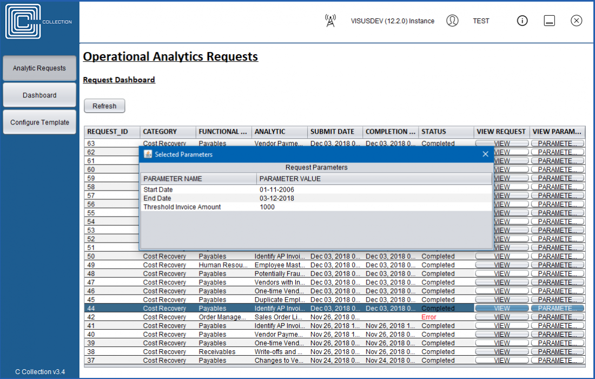View request 49

point(501,265)
